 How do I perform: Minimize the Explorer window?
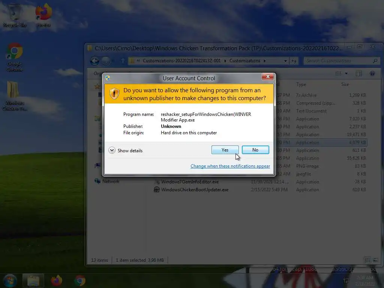(x=349, y=46)
